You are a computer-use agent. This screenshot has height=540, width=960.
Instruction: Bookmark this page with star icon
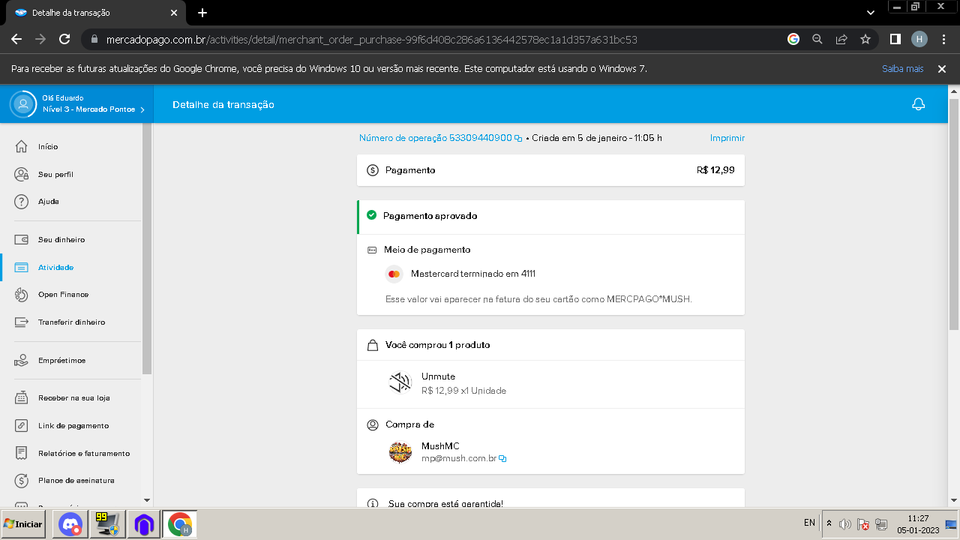tap(865, 39)
